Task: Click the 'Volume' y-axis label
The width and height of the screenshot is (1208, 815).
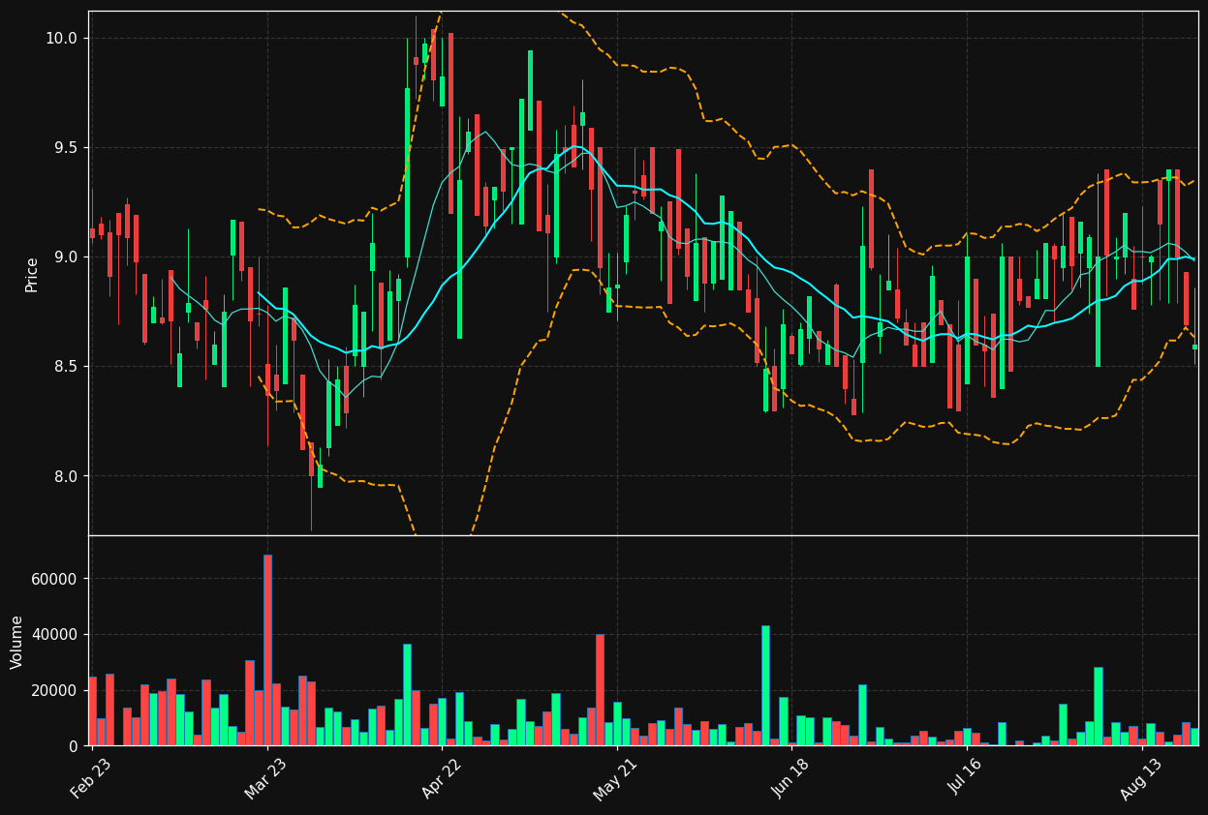Action: tap(17, 642)
